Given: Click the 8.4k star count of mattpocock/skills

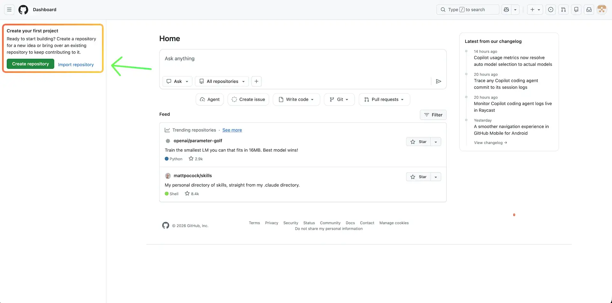Looking at the screenshot, I should pos(192,194).
